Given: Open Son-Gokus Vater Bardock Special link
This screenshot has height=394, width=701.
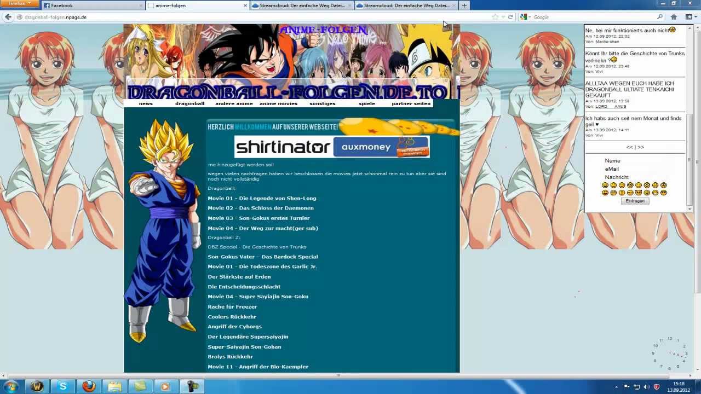Looking at the screenshot, I should click(263, 257).
